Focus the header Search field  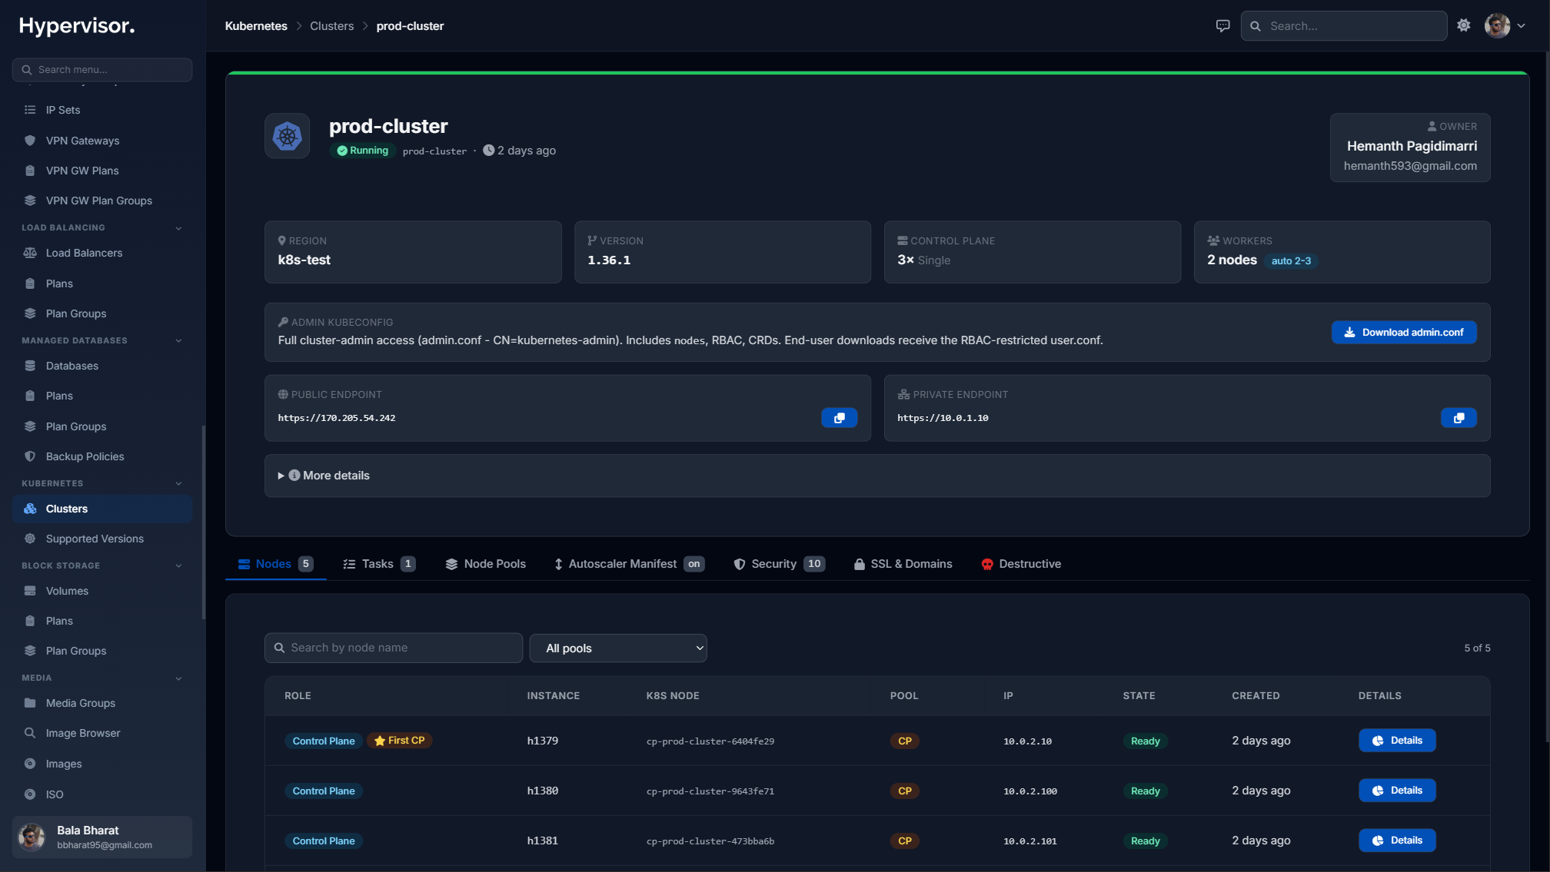(x=1344, y=26)
